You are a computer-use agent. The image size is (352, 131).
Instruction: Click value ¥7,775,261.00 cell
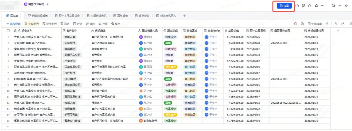234,61
